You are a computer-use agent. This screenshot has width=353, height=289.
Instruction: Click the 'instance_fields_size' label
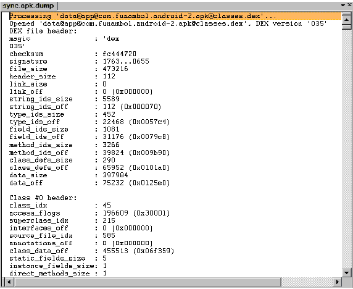pos(52,266)
